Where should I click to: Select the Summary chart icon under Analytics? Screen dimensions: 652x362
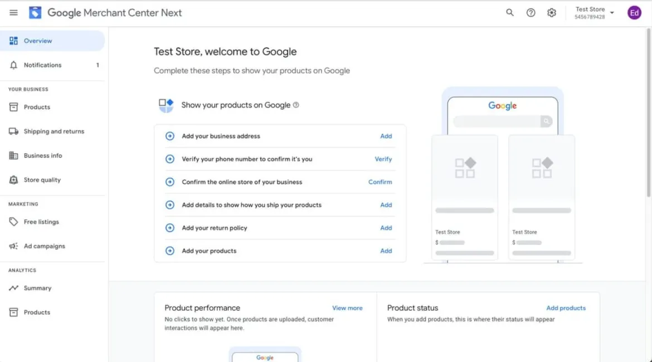click(13, 288)
